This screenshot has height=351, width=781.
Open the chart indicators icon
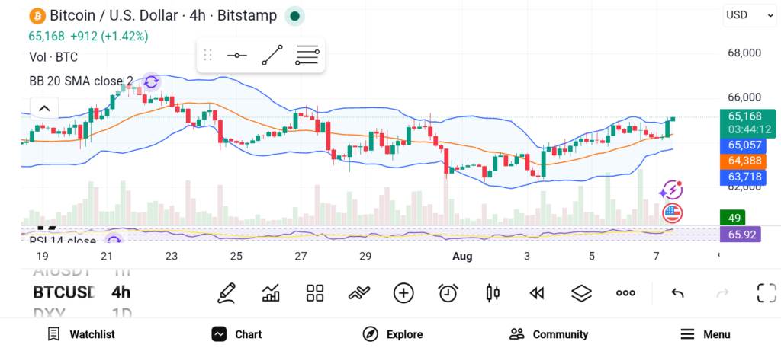point(271,293)
